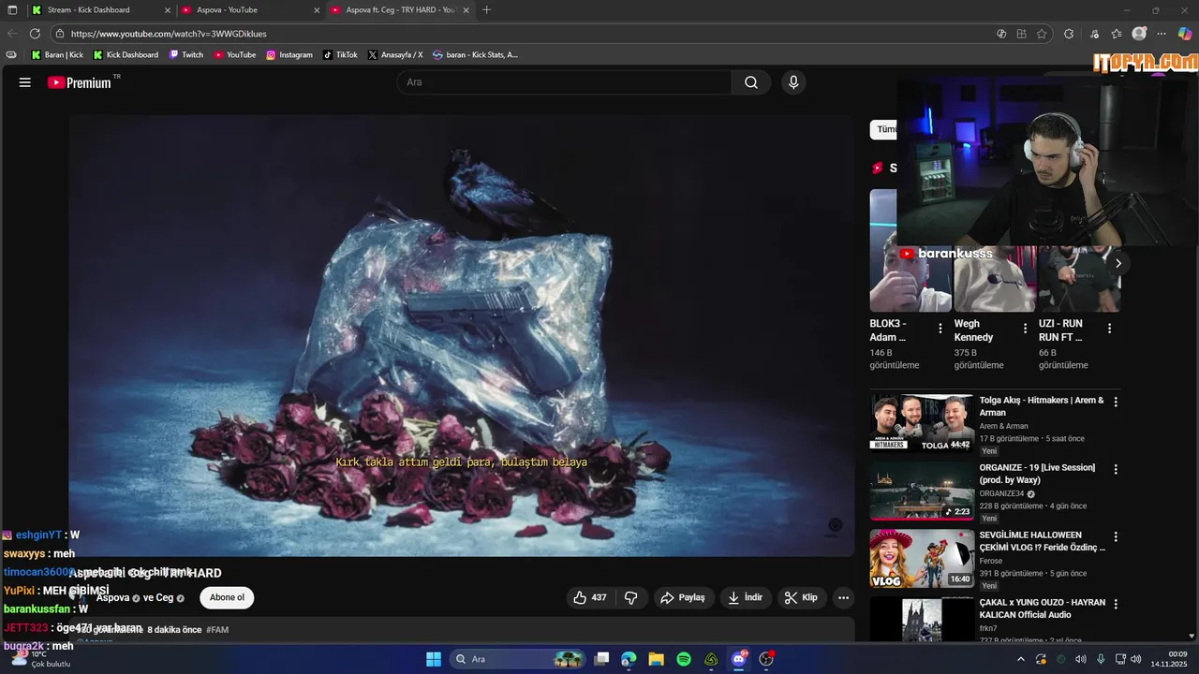Open options menu for Wegh Kennedy short
1199x674 pixels.
click(x=1025, y=329)
